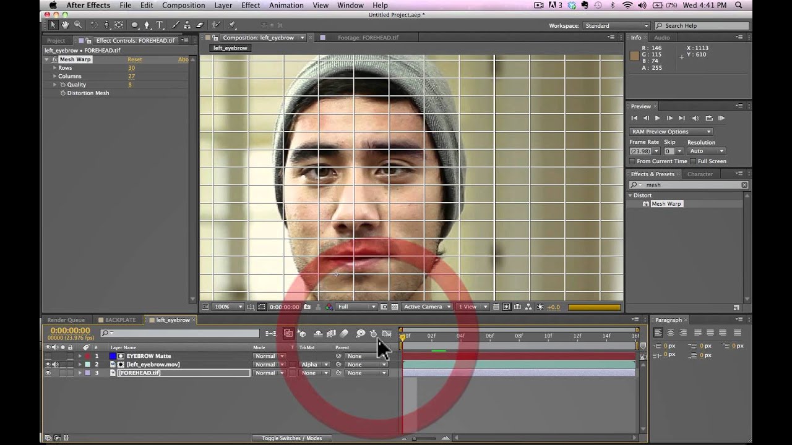Open the Graph Editor button in timeline
Viewport: 792px width, 445px height.
tap(387, 334)
